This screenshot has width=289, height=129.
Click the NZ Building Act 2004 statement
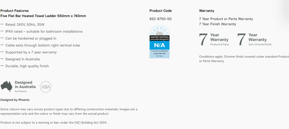coord(54,123)
